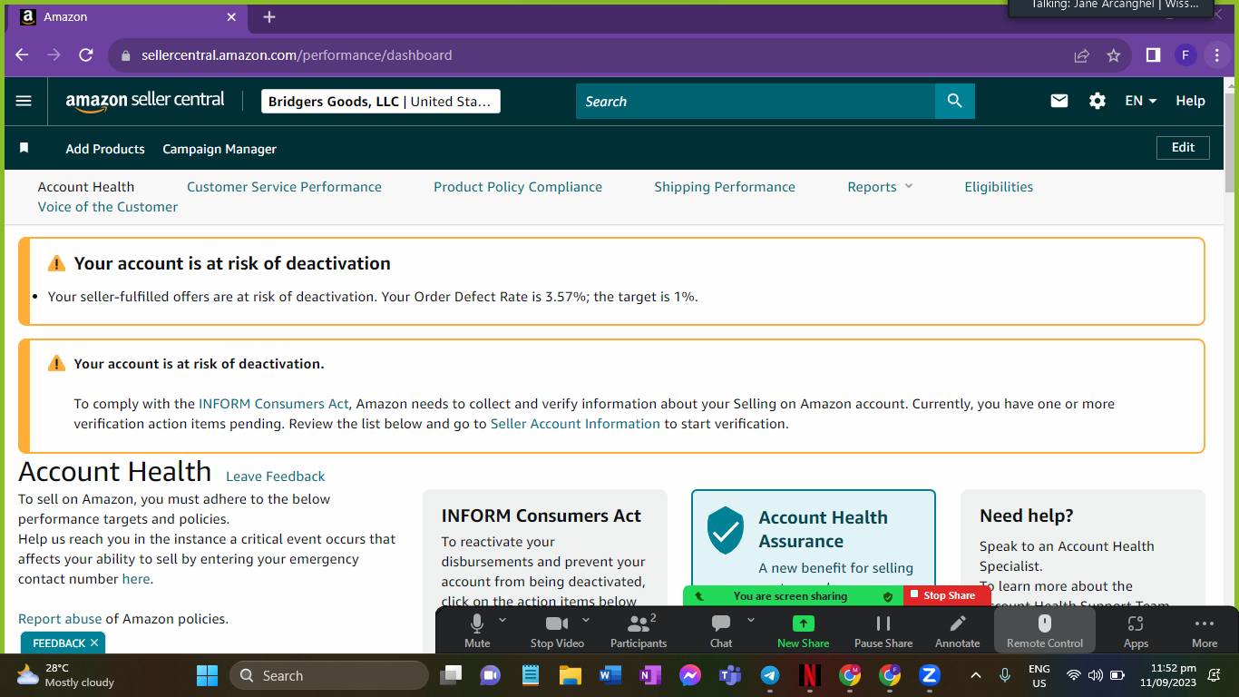Click the browser address bar URL

[x=297, y=55]
